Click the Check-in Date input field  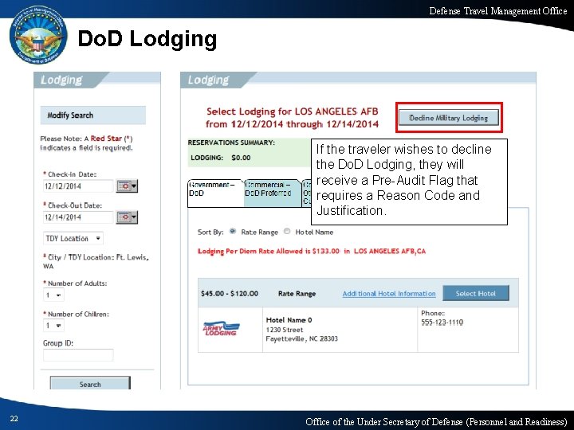point(78,186)
